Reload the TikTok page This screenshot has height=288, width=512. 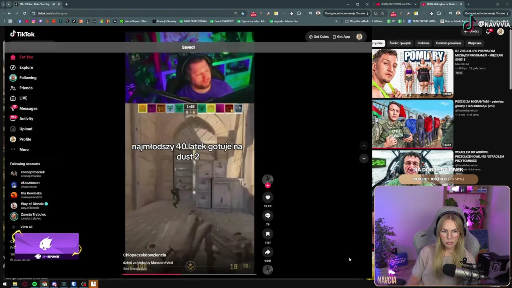point(24,13)
